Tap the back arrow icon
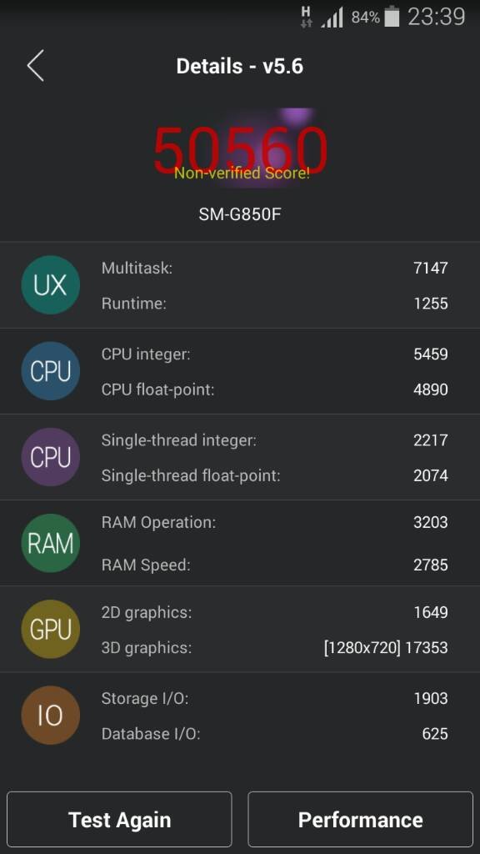 tap(35, 66)
